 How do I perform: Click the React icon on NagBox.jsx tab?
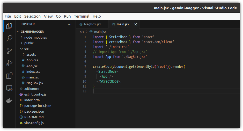[x=81, y=24]
